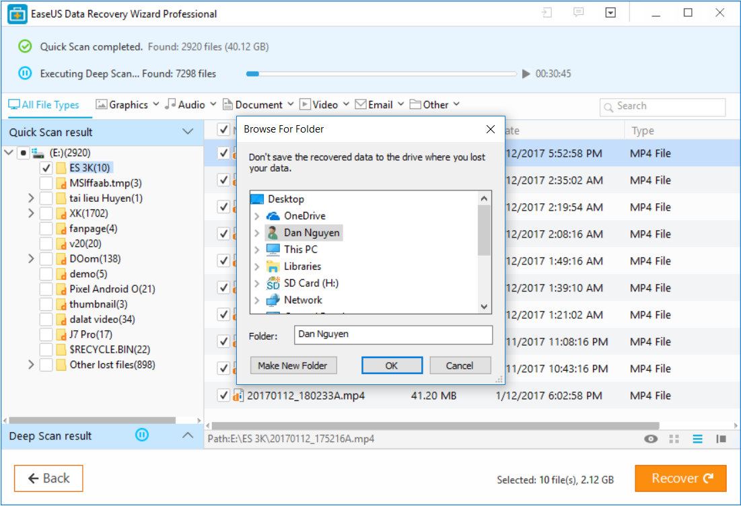741x506 pixels.
Task: Sort files by Type column header
Action: click(x=643, y=131)
